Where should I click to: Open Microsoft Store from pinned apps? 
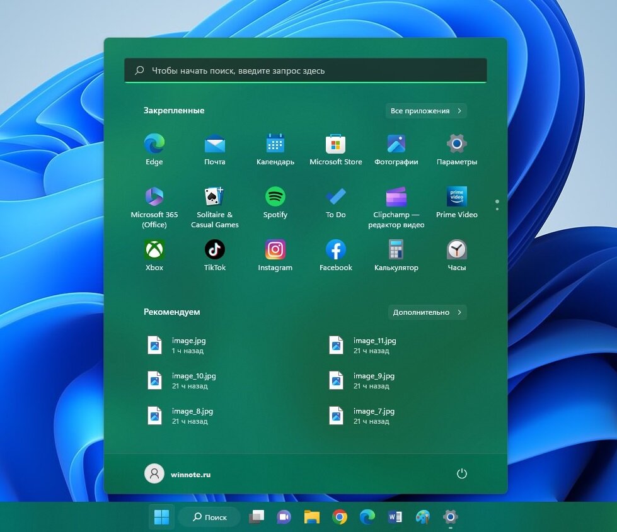[x=336, y=150]
